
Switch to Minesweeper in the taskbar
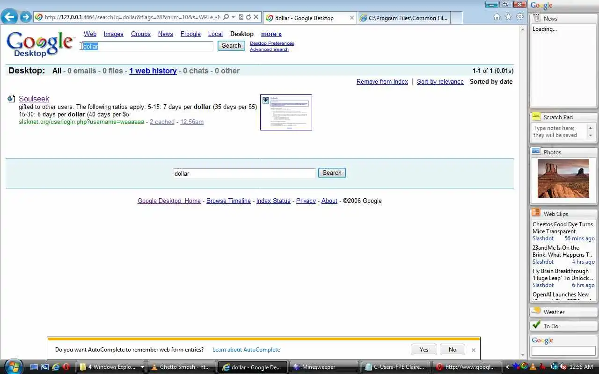[324, 367]
